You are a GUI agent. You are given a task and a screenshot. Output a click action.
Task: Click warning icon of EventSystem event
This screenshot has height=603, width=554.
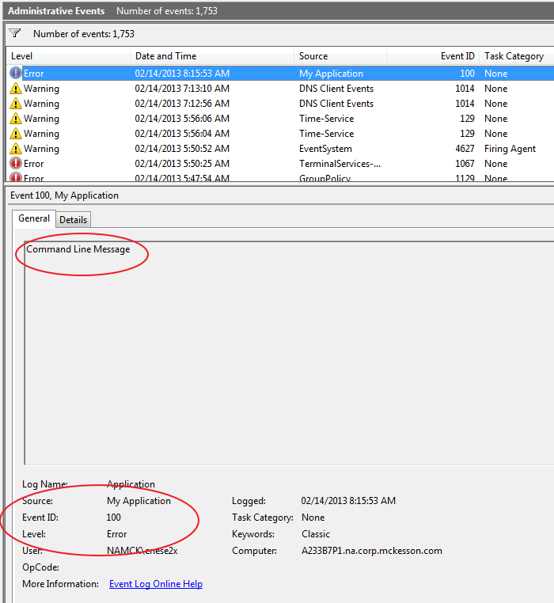(x=15, y=149)
